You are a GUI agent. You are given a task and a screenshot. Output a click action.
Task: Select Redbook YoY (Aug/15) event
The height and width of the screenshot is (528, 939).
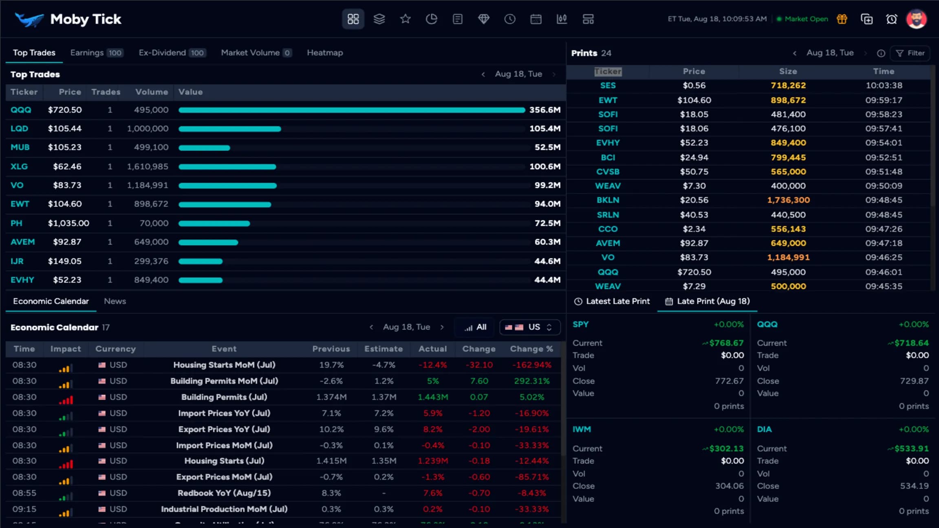(224, 493)
